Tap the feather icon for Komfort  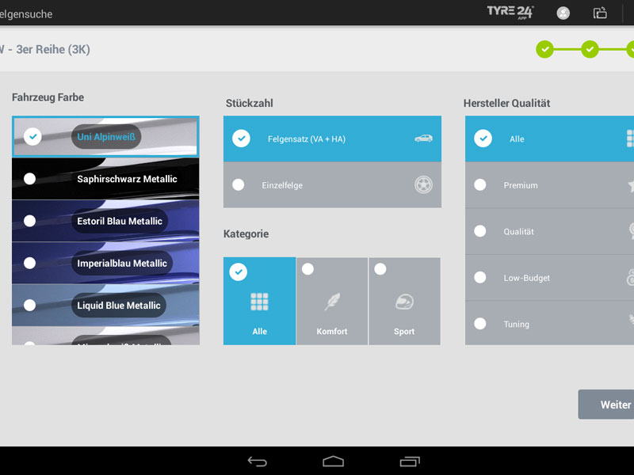coord(332,302)
